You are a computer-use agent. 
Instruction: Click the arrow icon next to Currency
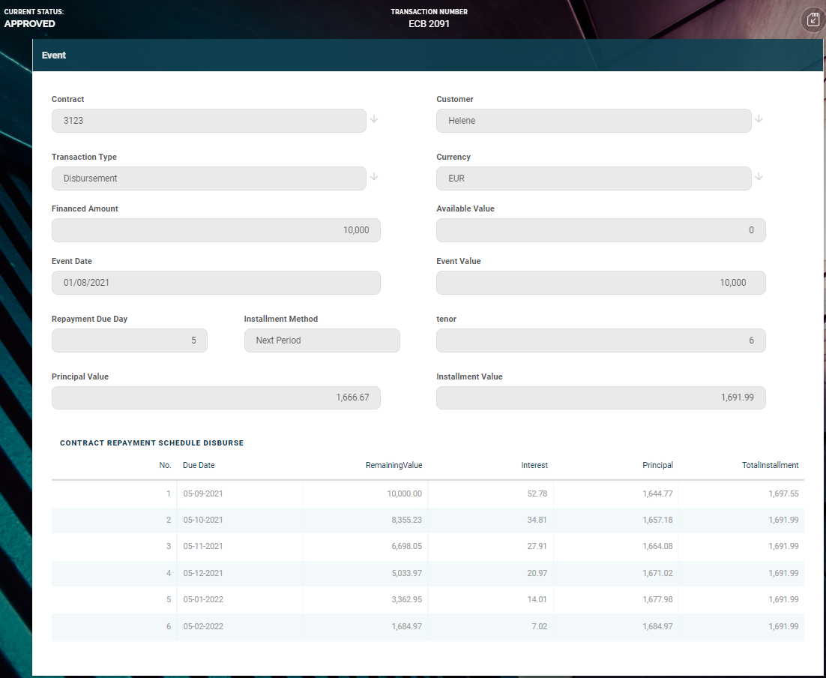(x=759, y=177)
